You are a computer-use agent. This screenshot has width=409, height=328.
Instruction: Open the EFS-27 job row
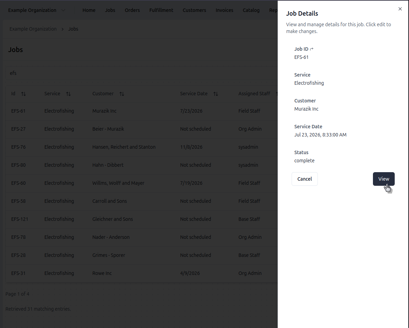[x=18, y=129]
